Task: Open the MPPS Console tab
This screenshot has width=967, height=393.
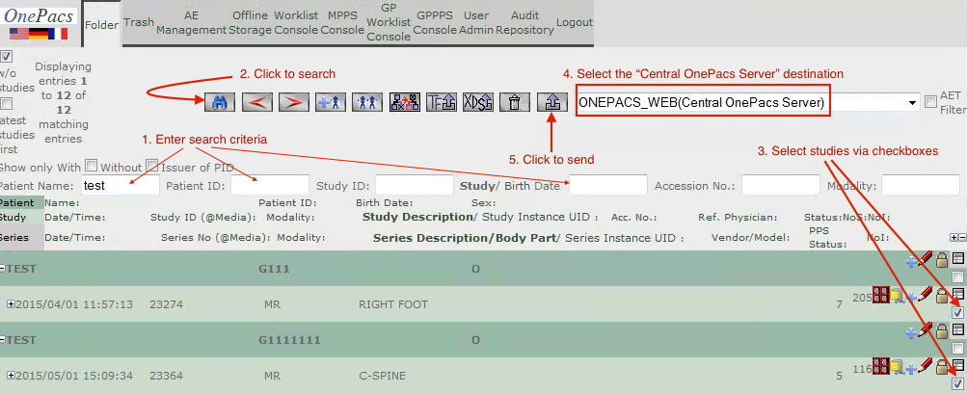Action: pyautogui.click(x=342, y=22)
